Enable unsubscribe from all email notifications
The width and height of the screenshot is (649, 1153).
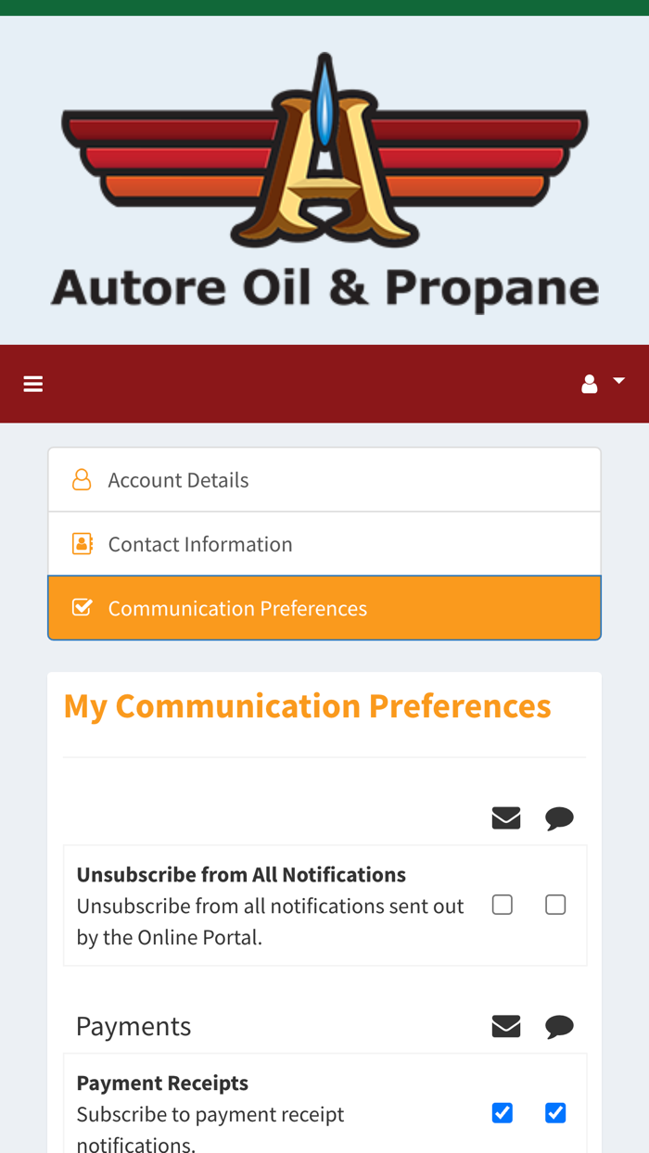(x=503, y=904)
